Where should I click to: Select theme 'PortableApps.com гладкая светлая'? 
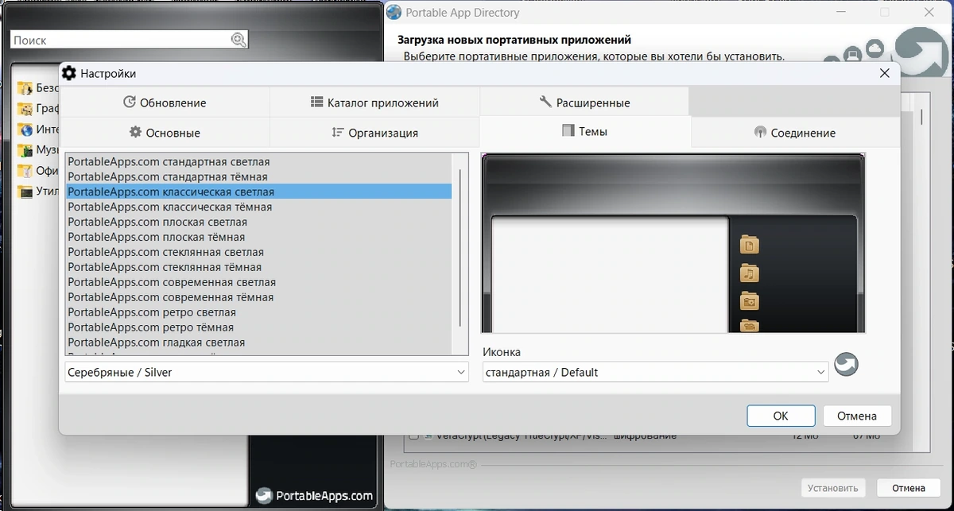click(x=258, y=343)
